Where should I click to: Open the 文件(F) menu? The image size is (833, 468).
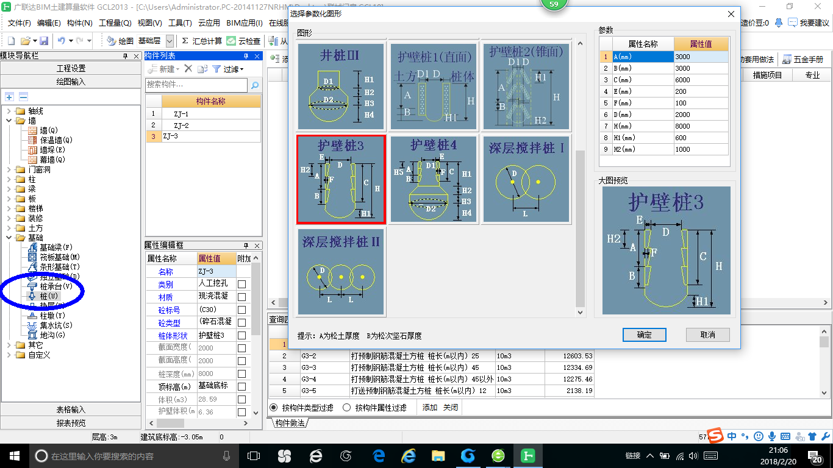coord(20,23)
